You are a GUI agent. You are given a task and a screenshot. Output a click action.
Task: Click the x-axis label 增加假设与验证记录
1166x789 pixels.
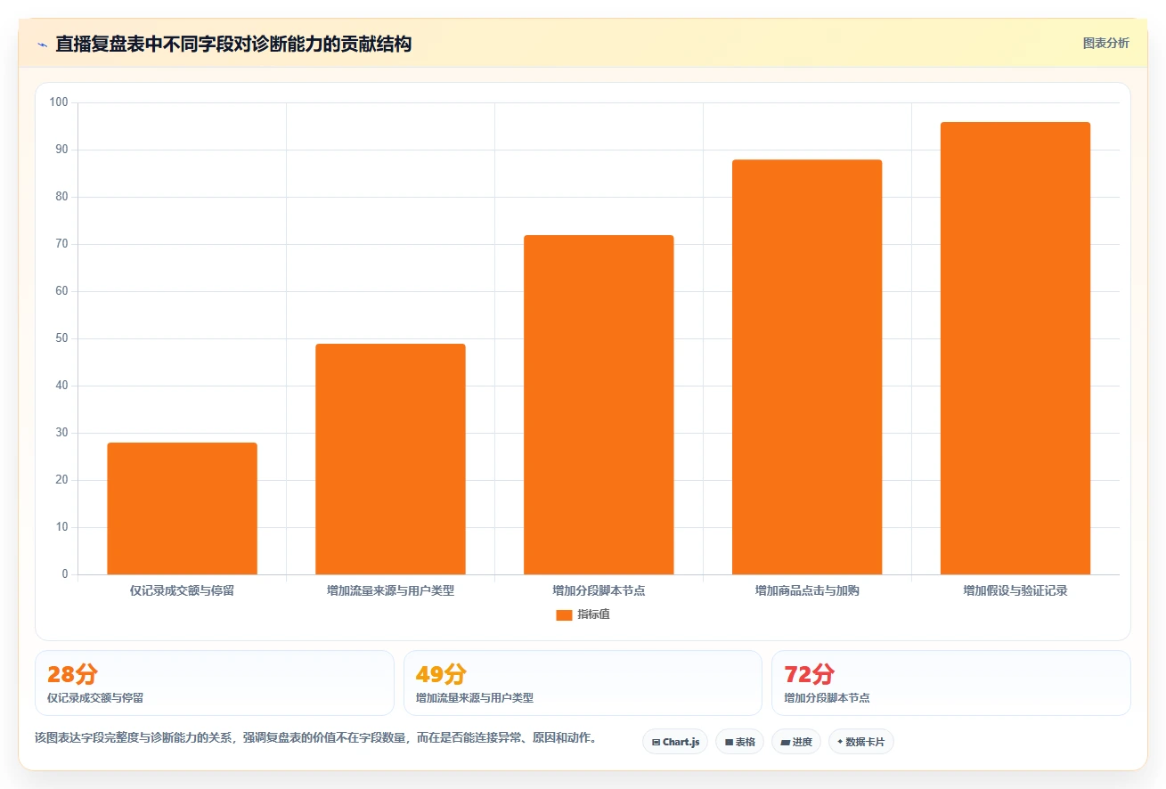(x=1015, y=590)
